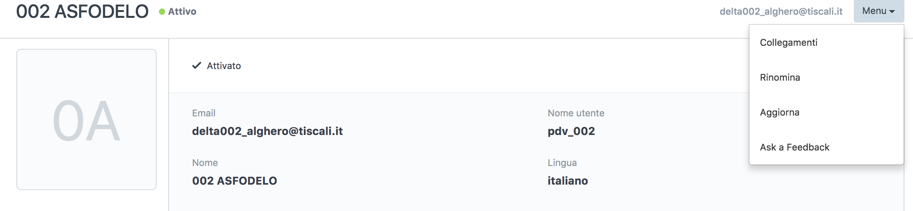Click the header email delta002_alghero@tiscali.it
913x211 pixels.
pyautogui.click(x=781, y=12)
